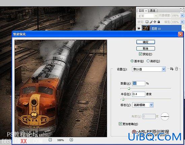Open the blend mode dropdown showing 正常

[x=147, y=16]
